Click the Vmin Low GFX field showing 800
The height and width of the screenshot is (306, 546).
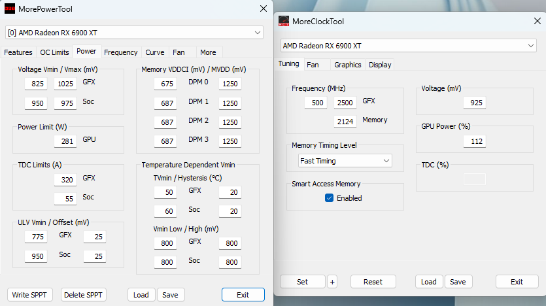(x=165, y=243)
